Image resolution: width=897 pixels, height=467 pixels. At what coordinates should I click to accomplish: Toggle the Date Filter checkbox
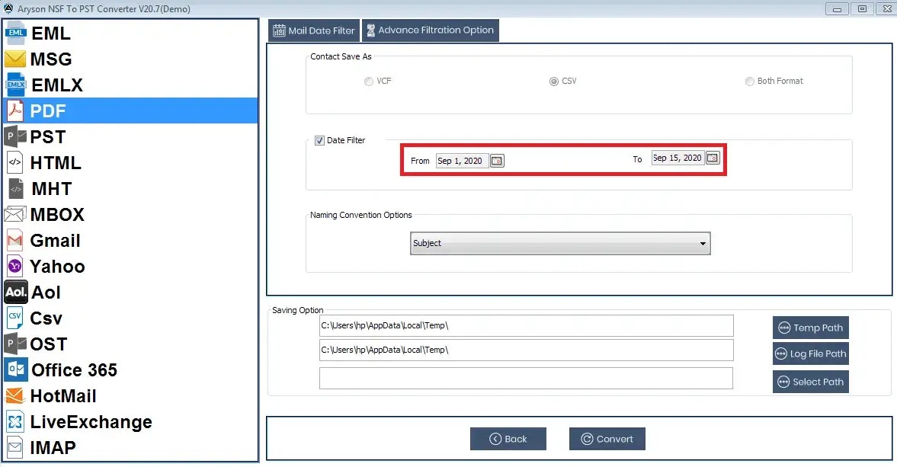319,141
